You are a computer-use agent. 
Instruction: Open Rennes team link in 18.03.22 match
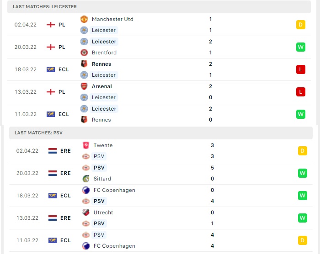[x=101, y=64]
